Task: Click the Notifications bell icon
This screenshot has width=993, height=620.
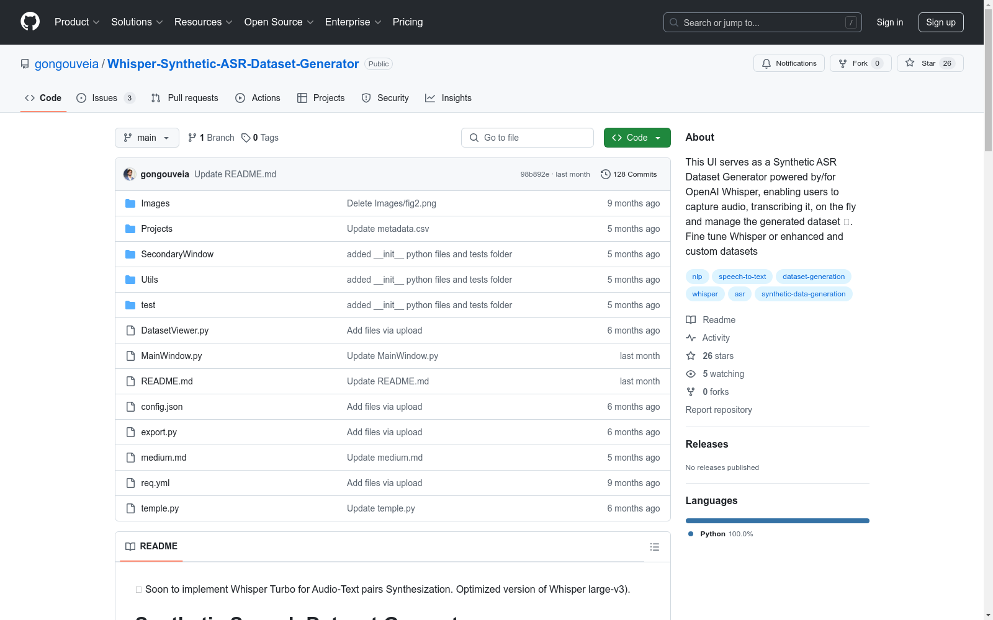Action: [x=766, y=63]
